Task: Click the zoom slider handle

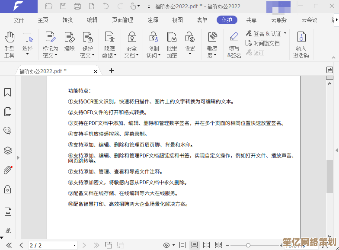Action: click(248, 245)
